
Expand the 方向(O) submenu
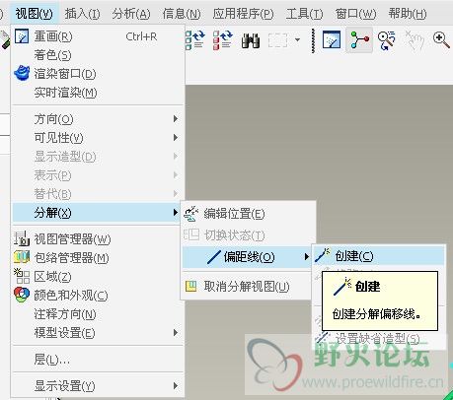tap(98, 119)
